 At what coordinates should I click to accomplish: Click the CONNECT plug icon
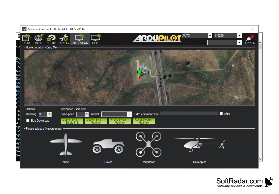pos(250,39)
